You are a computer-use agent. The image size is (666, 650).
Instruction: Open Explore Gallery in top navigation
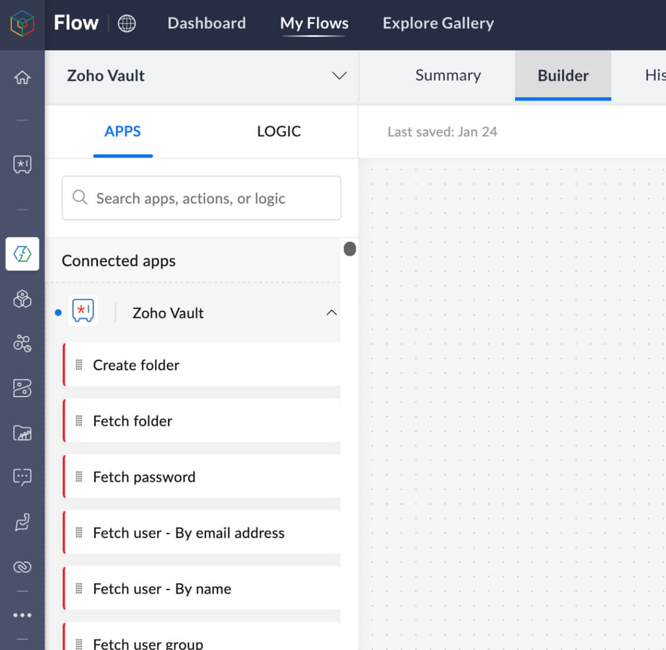coord(438,23)
